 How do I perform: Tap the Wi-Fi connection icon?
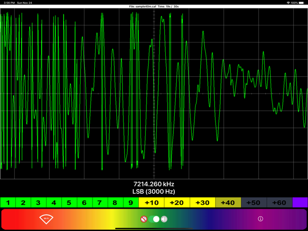point(46,219)
